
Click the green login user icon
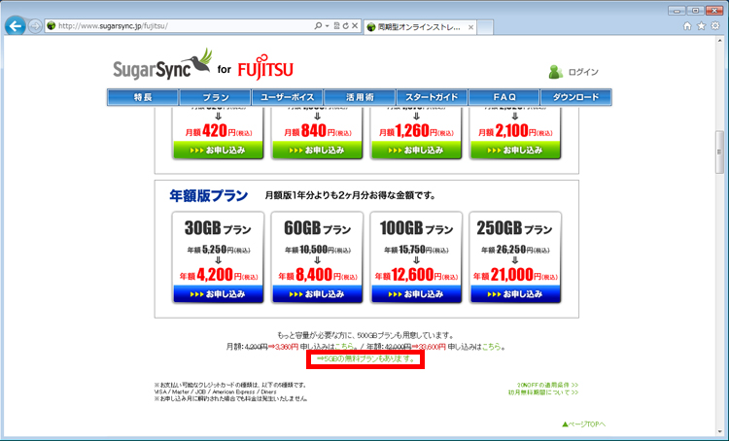pyautogui.click(x=555, y=72)
